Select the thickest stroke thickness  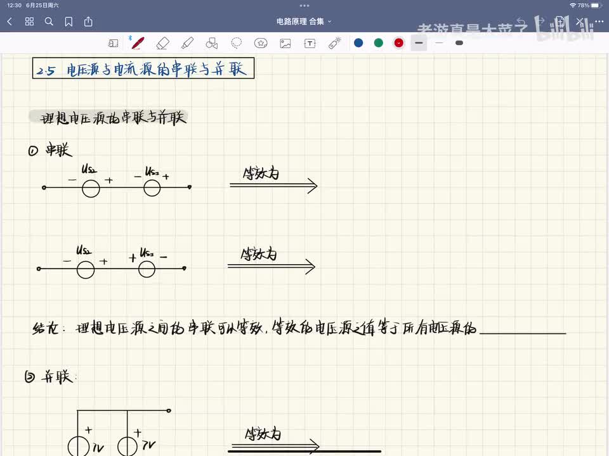(x=459, y=42)
